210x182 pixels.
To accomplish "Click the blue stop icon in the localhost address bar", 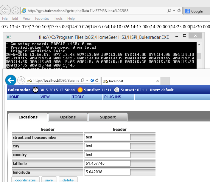I will 92,80.
